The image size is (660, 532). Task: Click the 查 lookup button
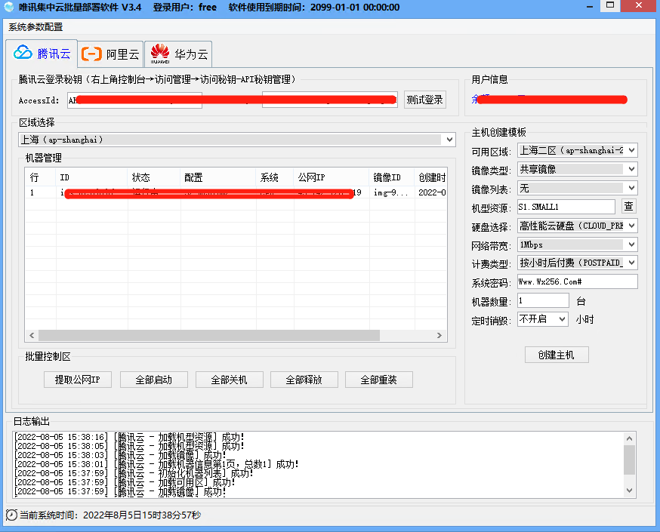tap(628, 206)
